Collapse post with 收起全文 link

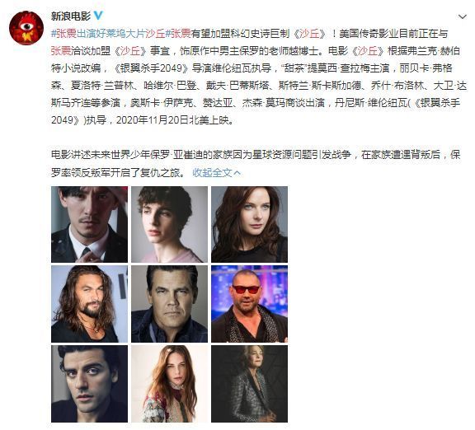[216, 172]
